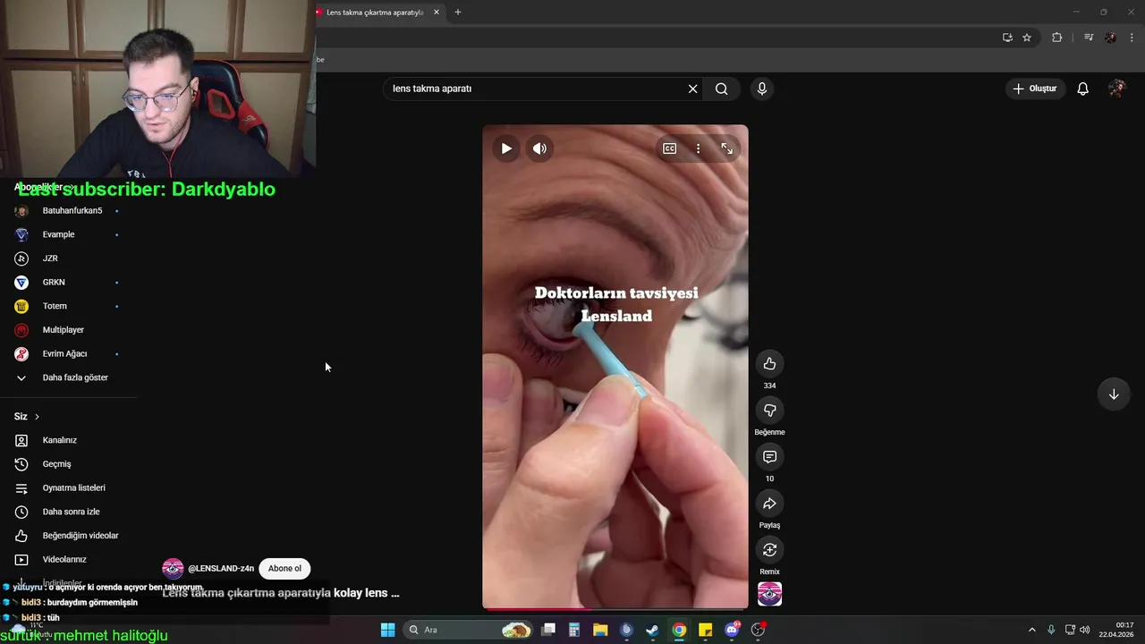The height and width of the screenshot is (644, 1145).
Task: Open Chrome three-dot menu
Action: (1132, 38)
